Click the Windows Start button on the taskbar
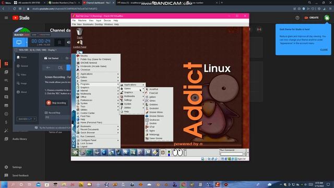Viewport: 334px width, 188px height. point(4,184)
